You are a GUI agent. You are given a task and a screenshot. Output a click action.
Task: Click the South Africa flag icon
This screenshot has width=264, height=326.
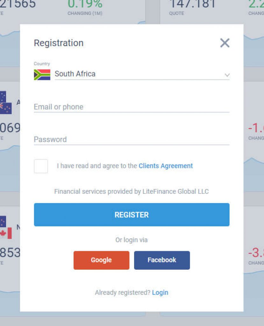[41, 74]
